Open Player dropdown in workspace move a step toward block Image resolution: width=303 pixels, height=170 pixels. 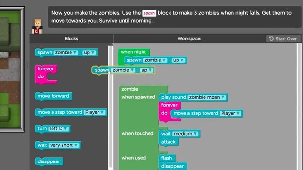tap(231, 113)
